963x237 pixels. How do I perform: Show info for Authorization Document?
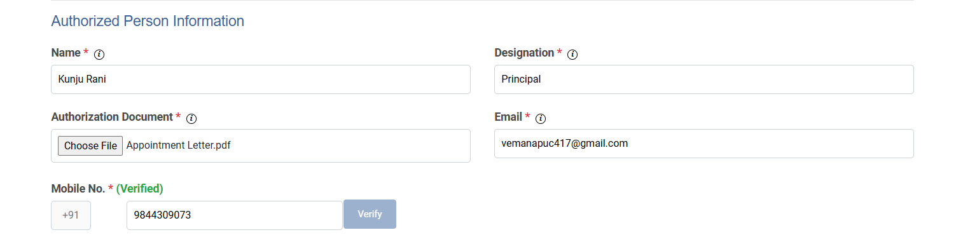[191, 118]
